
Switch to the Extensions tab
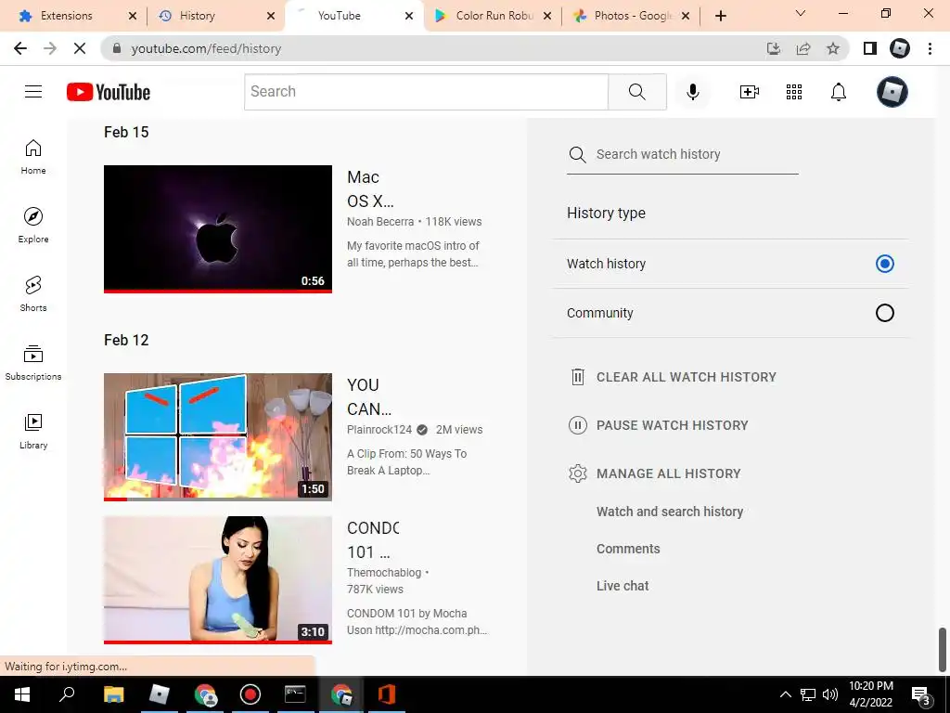pyautogui.click(x=67, y=16)
